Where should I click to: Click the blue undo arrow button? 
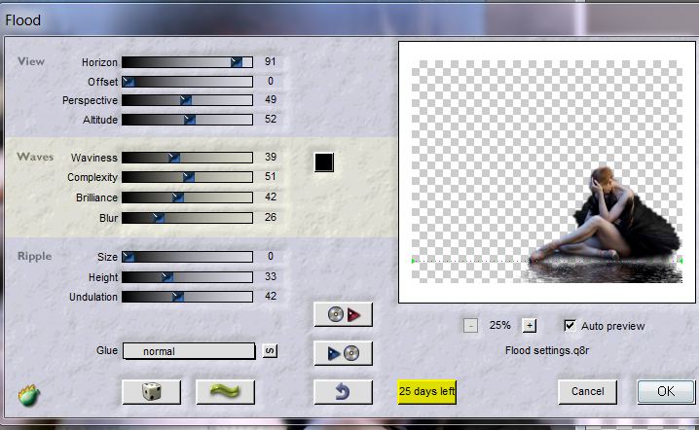point(343,392)
